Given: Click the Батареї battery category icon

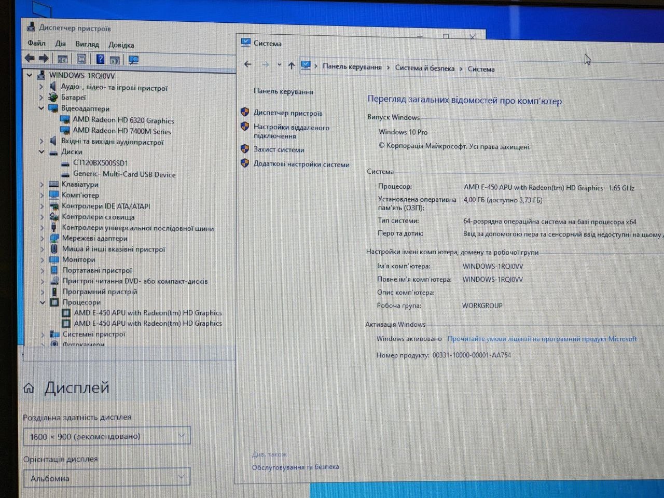Looking at the screenshot, I should (x=53, y=97).
